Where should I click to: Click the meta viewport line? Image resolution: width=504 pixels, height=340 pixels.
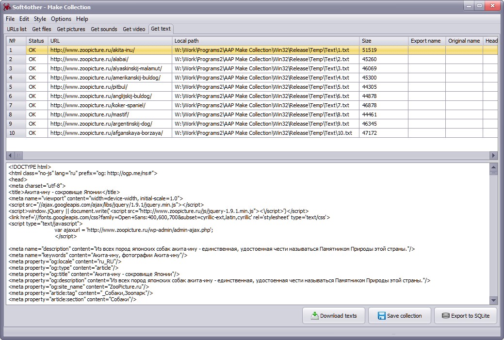click(96, 198)
